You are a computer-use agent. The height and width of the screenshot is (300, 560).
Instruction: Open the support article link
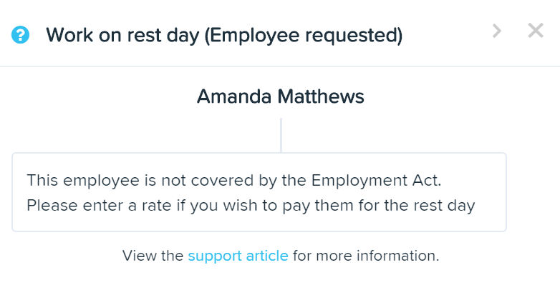[238, 256]
